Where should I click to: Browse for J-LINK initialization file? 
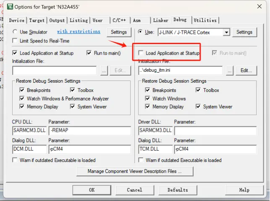(230, 70)
